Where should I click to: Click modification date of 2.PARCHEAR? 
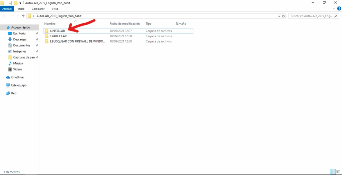[x=121, y=36]
